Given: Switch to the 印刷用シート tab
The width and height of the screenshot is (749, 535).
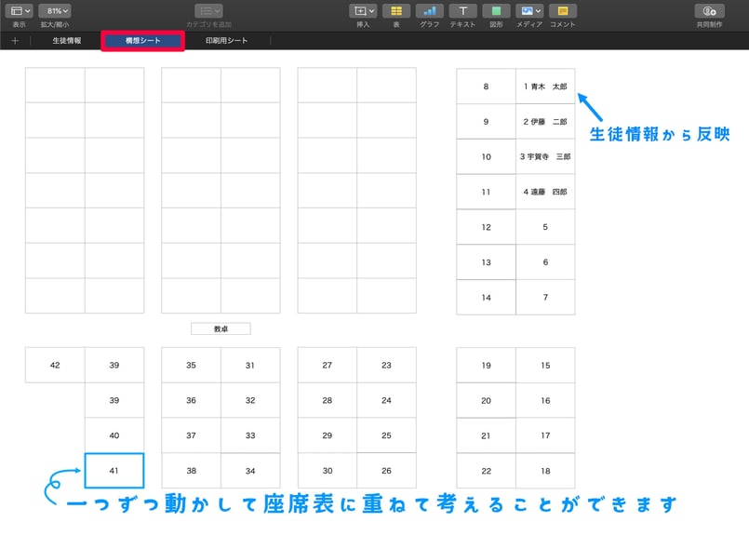Looking at the screenshot, I should [226, 41].
